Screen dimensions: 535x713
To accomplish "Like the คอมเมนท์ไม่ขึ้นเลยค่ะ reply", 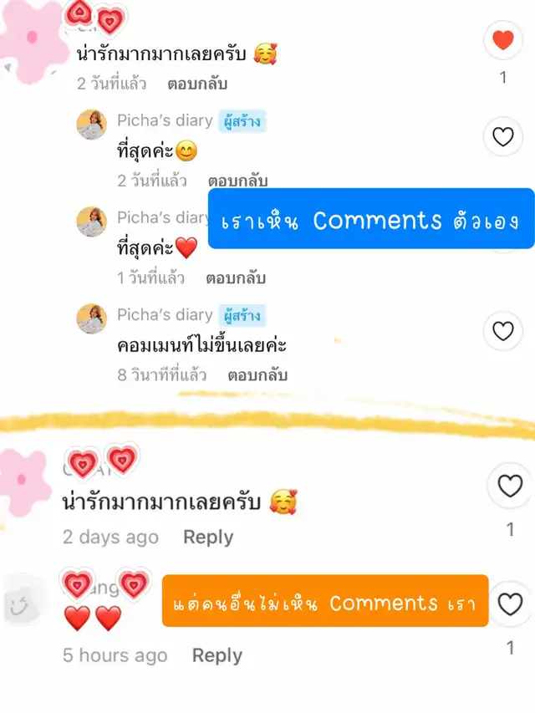I will [x=502, y=331].
